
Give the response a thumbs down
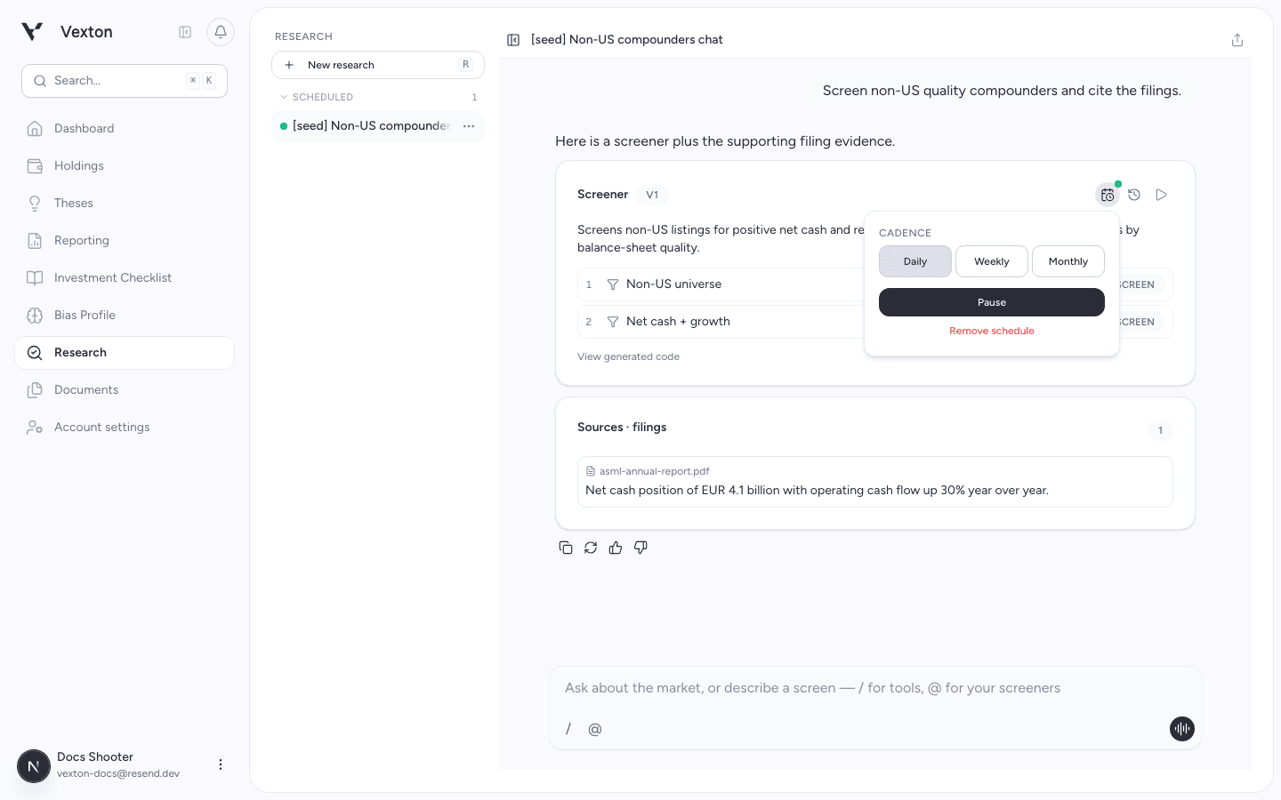tap(640, 548)
